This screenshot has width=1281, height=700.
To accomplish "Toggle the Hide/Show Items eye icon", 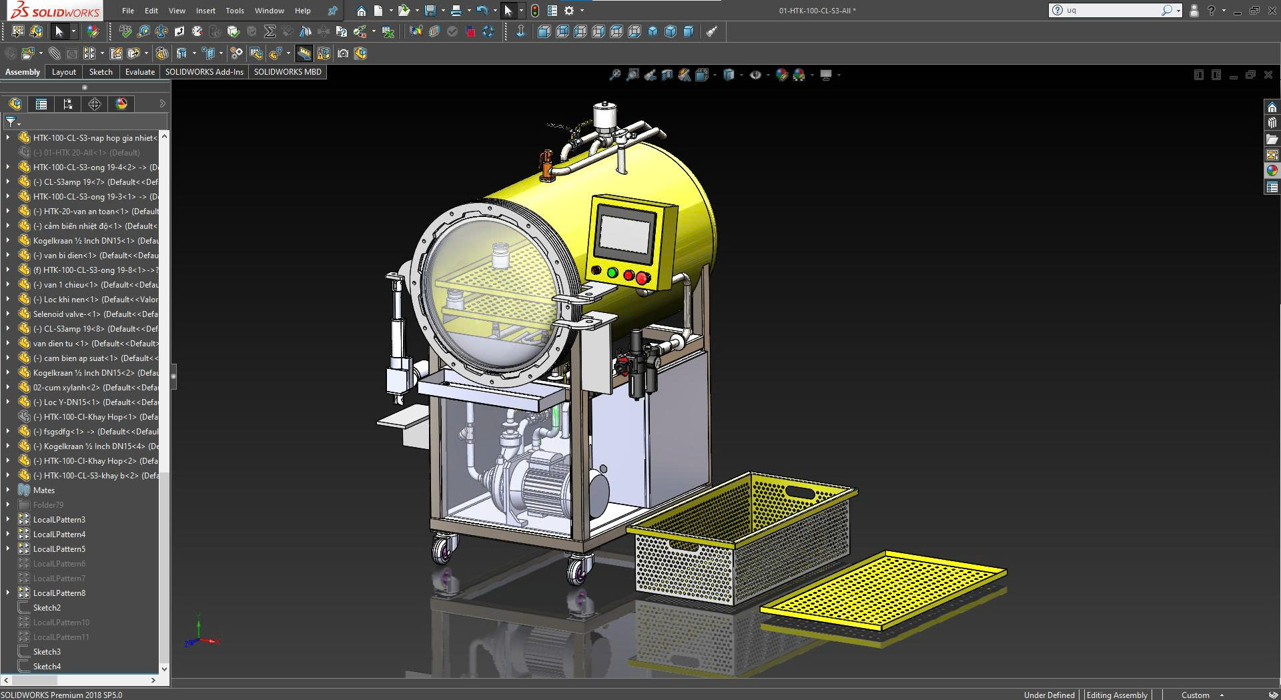I will [x=755, y=75].
